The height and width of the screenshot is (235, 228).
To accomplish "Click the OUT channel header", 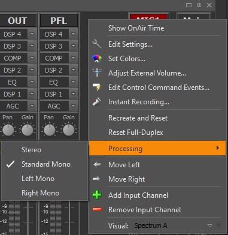I will pos(17,20).
